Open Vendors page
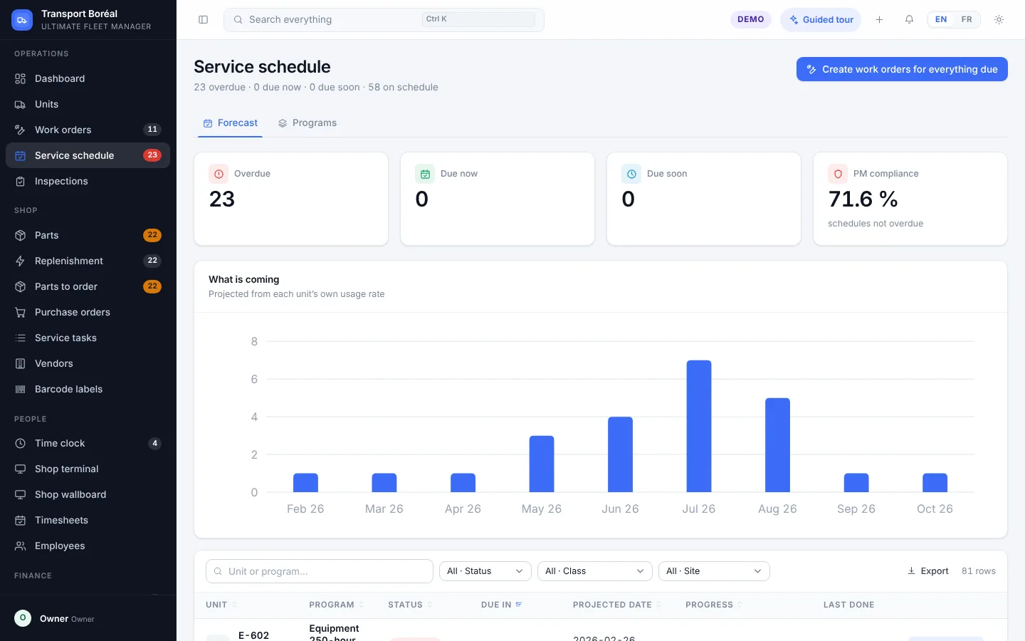 [88, 363]
